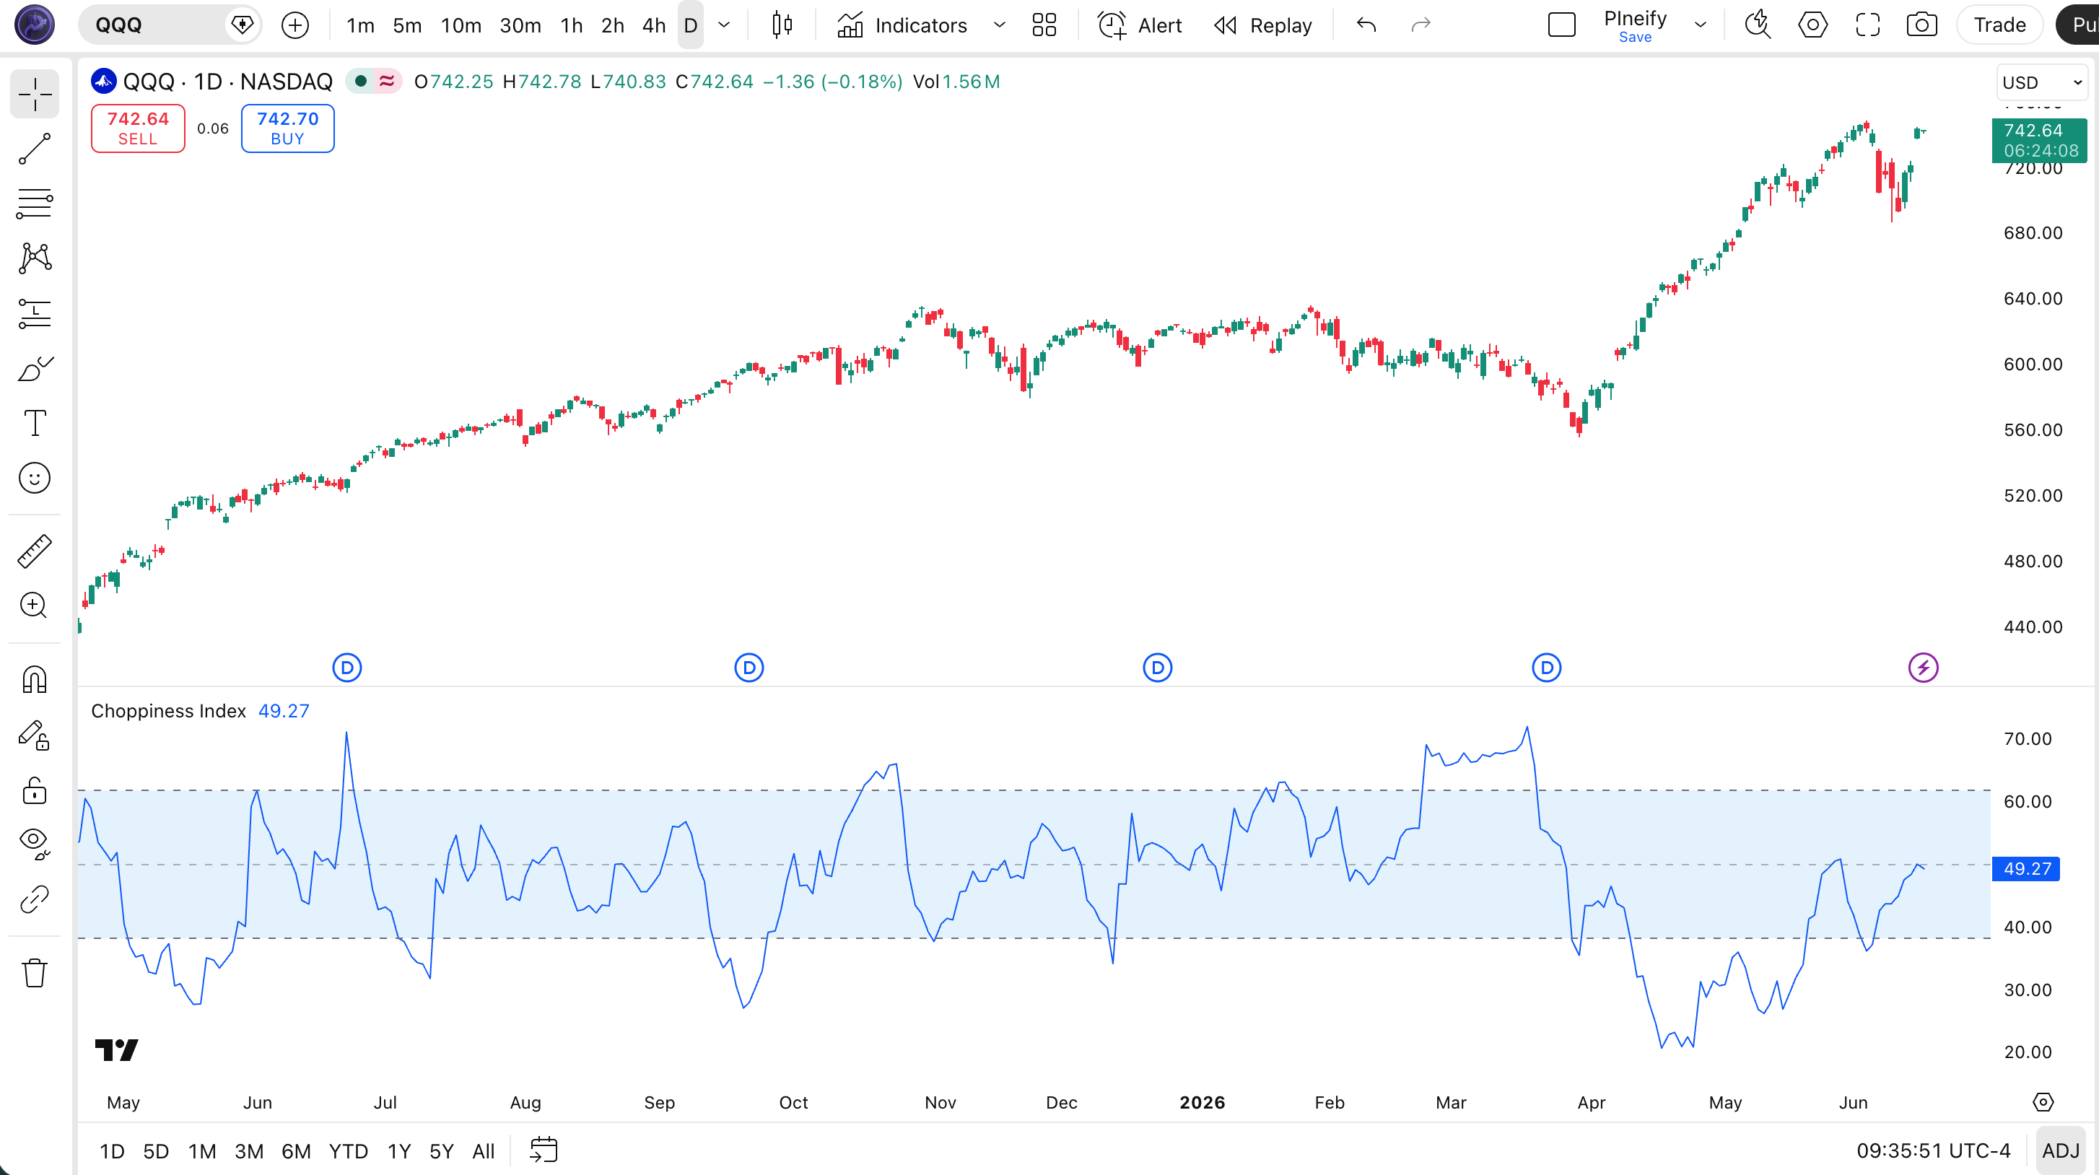The width and height of the screenshot is (2099, 1175).
Task: Set date range to 1D
Action: (x=112, y=1150)
